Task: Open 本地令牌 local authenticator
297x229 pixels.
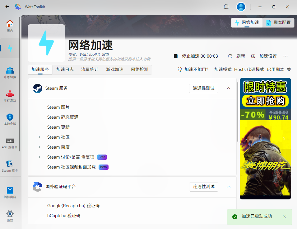Action: point(10,120)
